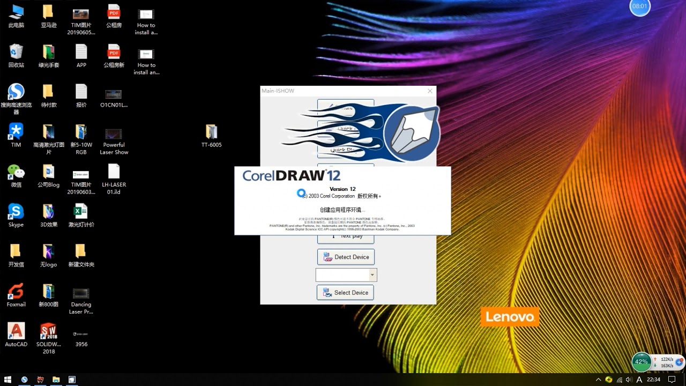Select the 无logo folder icon
The width and height of the screenshot is (686, 386).
(49, 255)
